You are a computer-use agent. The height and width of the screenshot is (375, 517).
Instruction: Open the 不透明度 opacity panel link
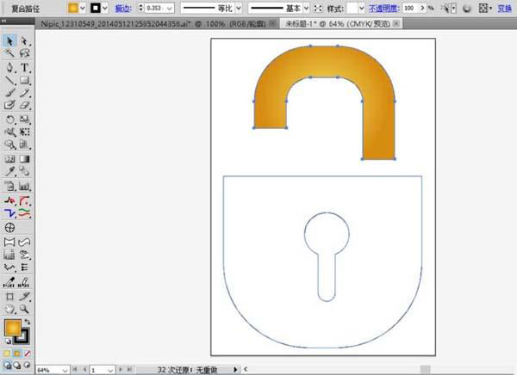(x=383, y=9)
